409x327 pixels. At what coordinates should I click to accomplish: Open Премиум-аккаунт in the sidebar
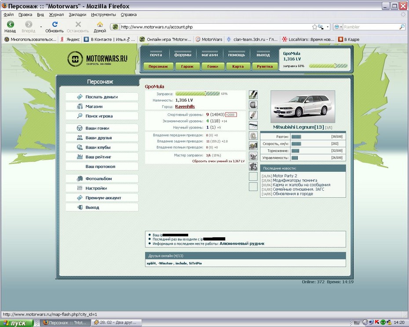[102, 198]
